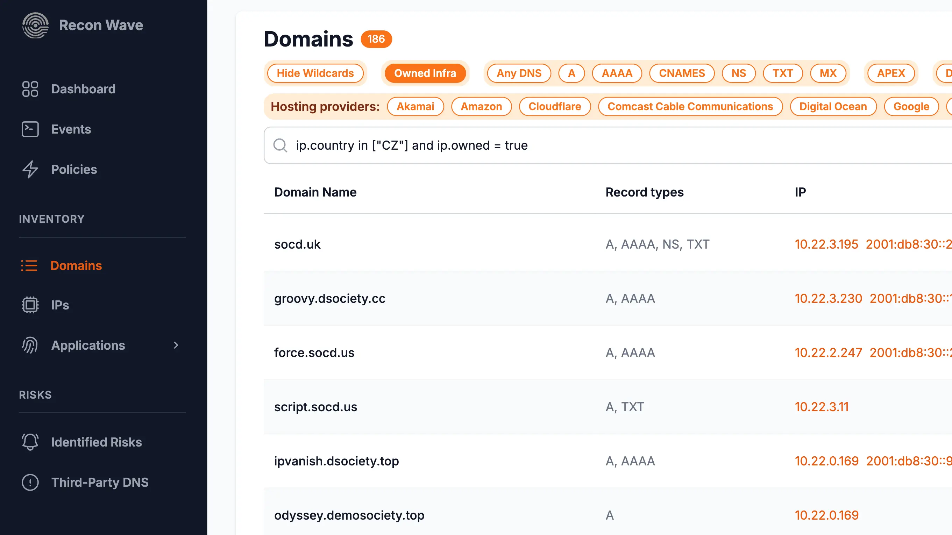Click the Applications fingerprint icon
Screen dimensions: 952x535
[x=30, y=345]
